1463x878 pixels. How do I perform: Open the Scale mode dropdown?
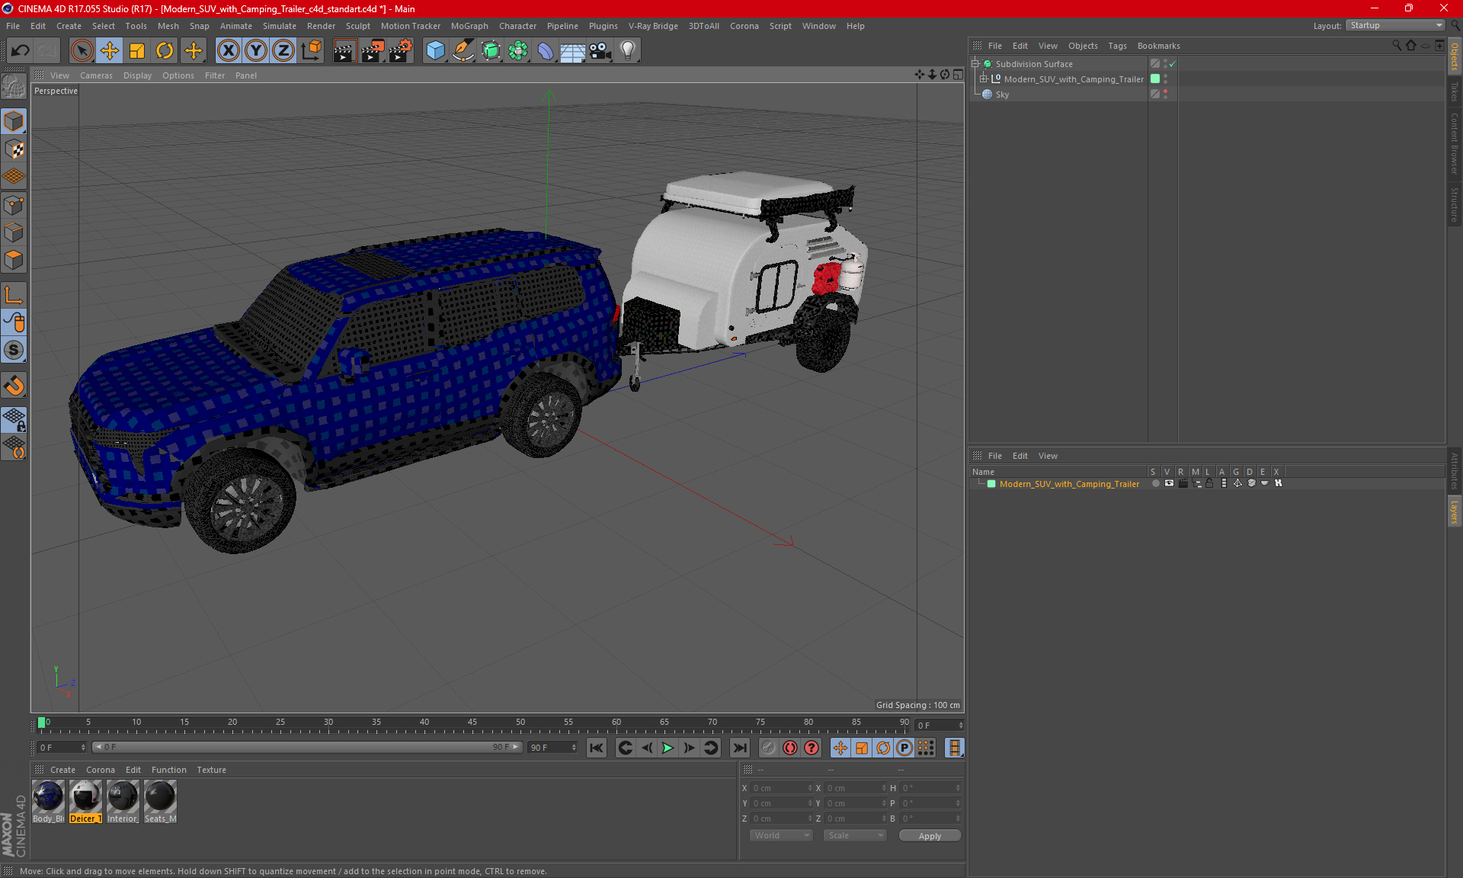pos(855,835)
